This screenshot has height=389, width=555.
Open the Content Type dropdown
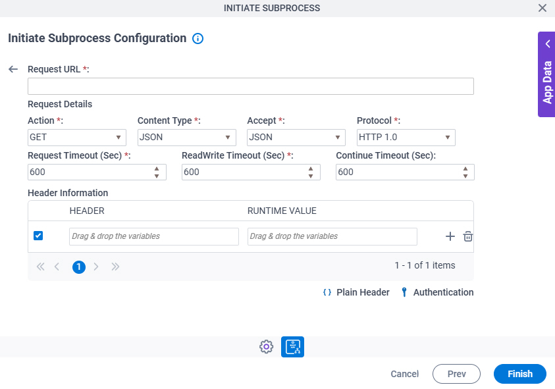coord(186,138)
